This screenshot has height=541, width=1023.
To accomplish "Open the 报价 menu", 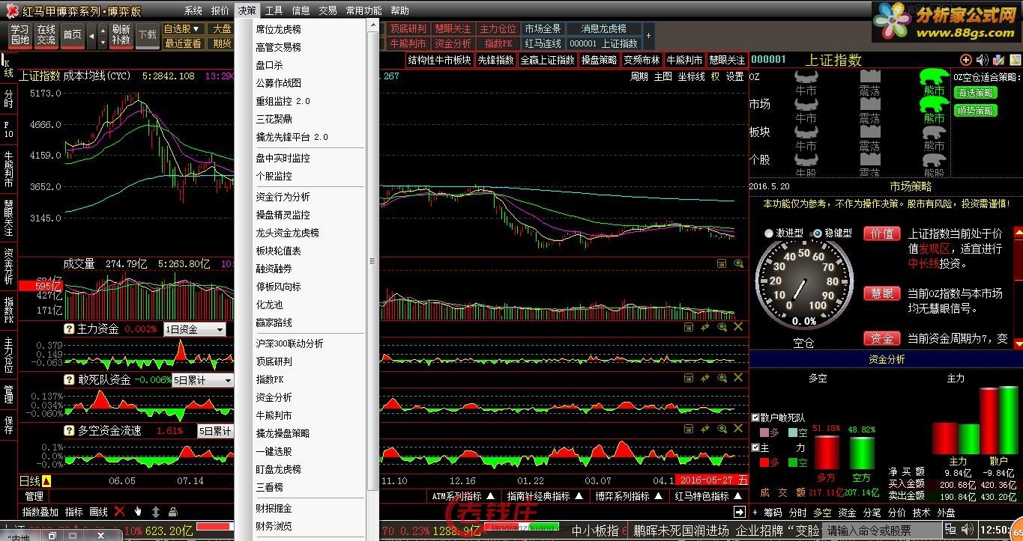I will click(x=220, y=11).
